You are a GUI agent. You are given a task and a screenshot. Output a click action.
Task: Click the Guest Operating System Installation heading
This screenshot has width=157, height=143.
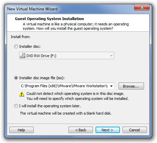point(49,19)
